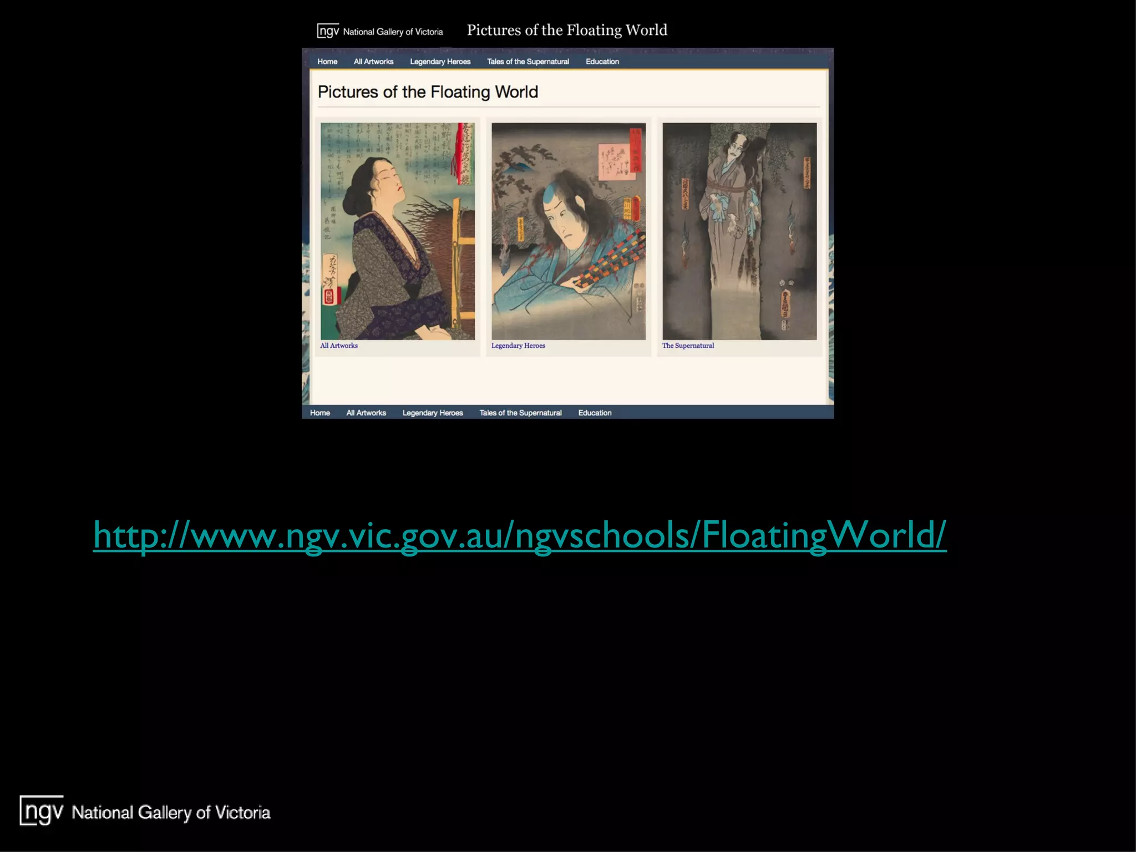Click the ghost figure artwork thumbnail
The width and height of the screenshot is (1136, 852).
739,231
